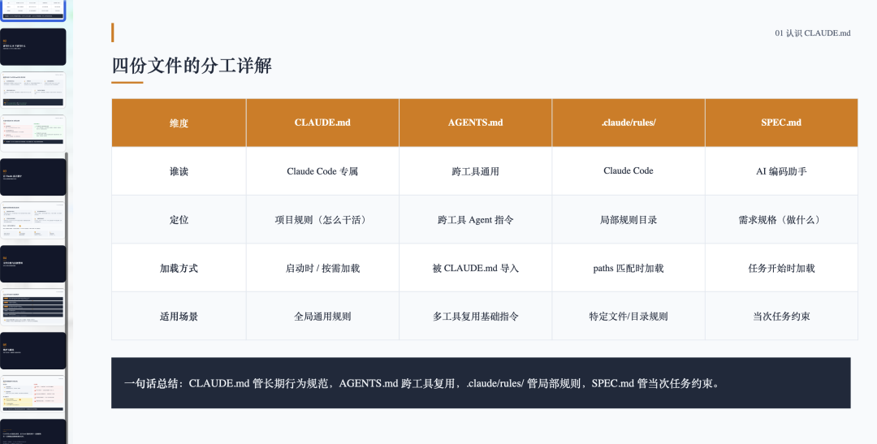Click the cell 全局通用规则
The image size is (877, 444).
point(322,317)
